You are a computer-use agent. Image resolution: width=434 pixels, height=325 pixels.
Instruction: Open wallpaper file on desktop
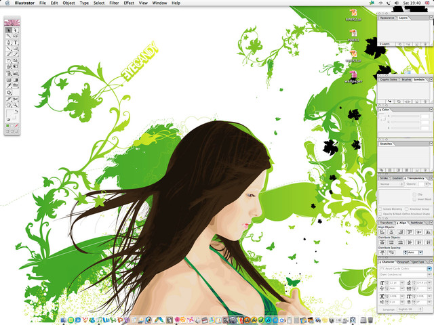[353, 77]
